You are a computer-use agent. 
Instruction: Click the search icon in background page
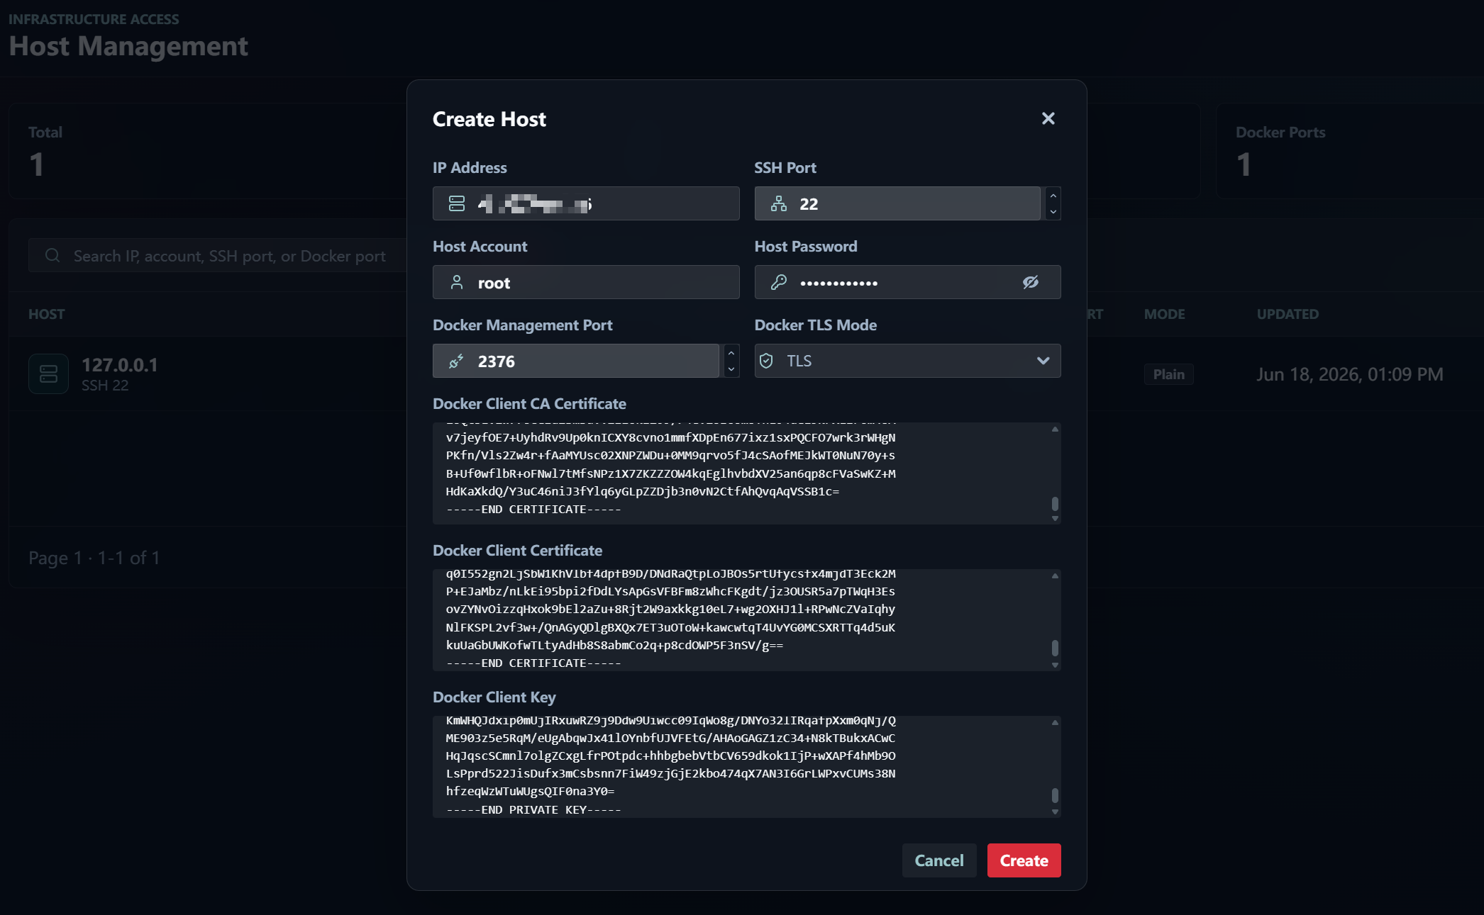pyautogui.click(x=52, y=256)
